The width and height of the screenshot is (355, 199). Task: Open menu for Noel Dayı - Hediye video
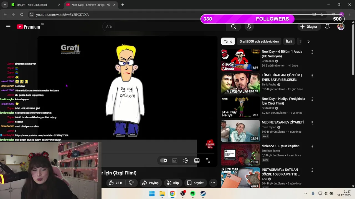[x=312, y=99]
